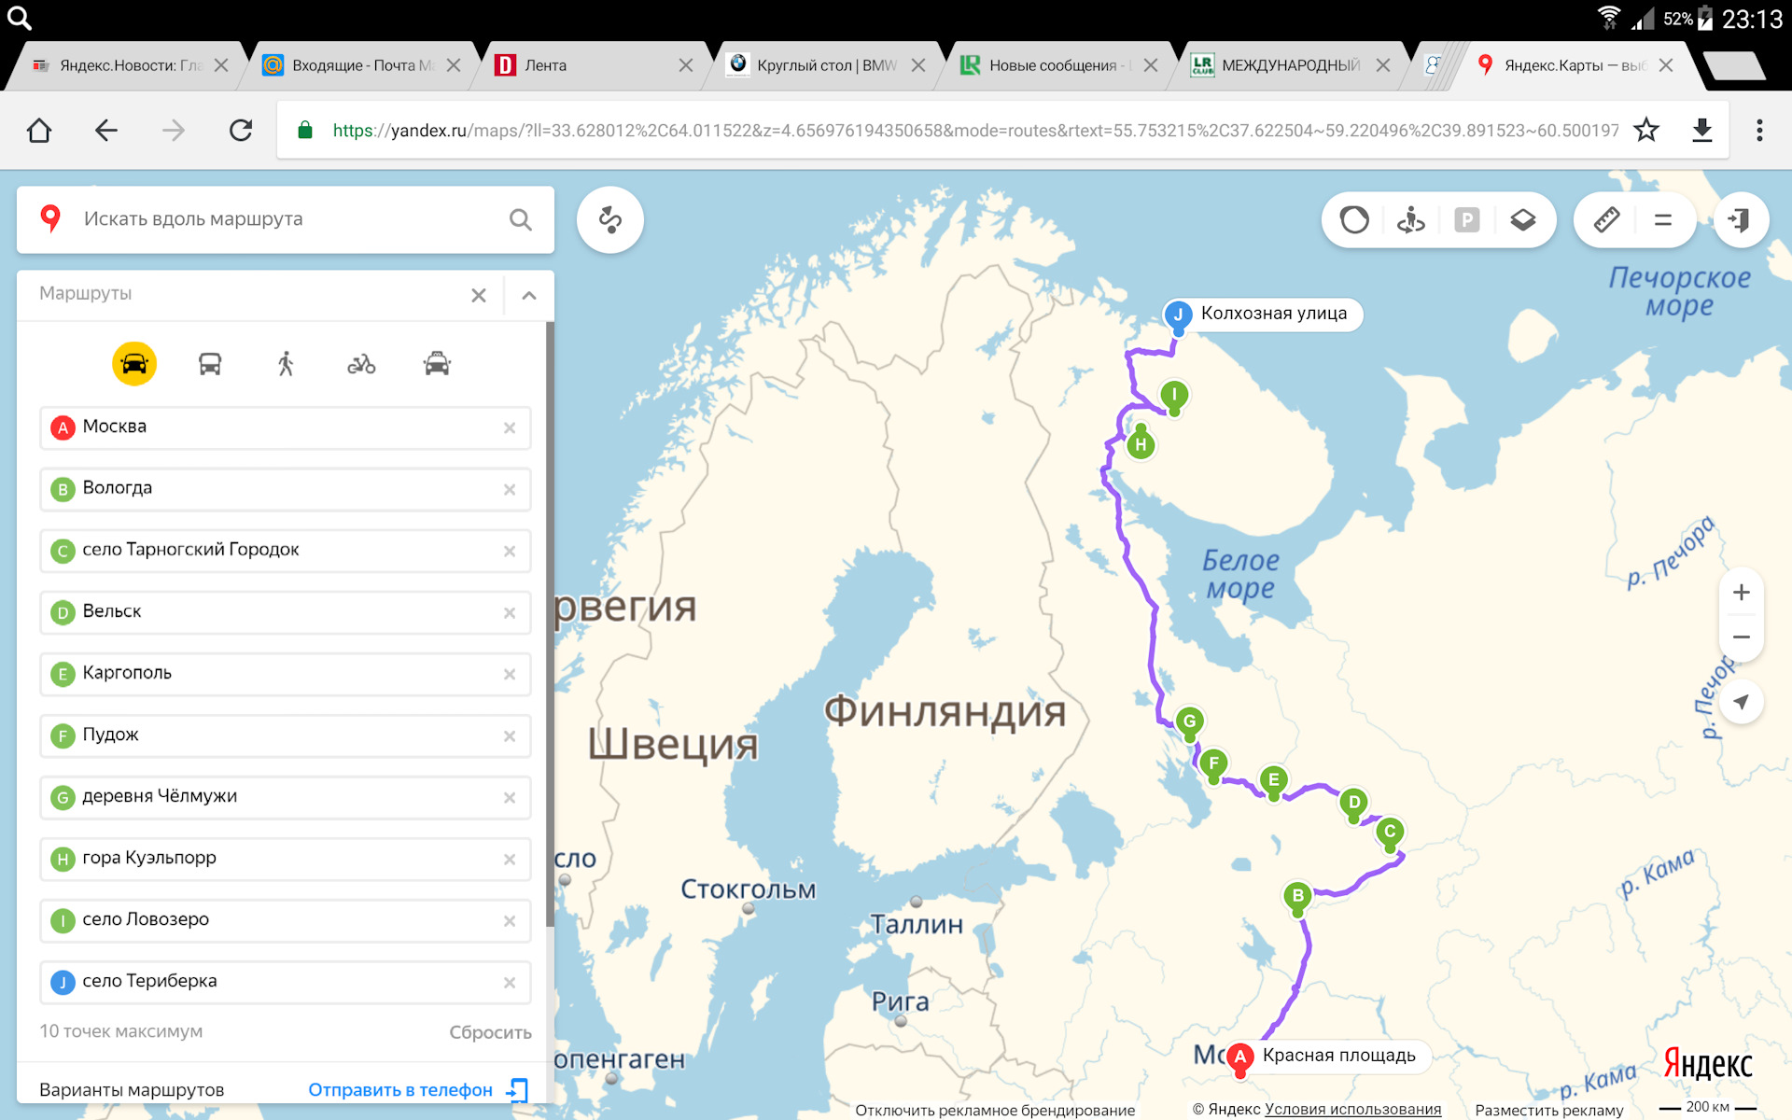
Task: Bookmark the page with the star icon
Action: [1646, 131]
